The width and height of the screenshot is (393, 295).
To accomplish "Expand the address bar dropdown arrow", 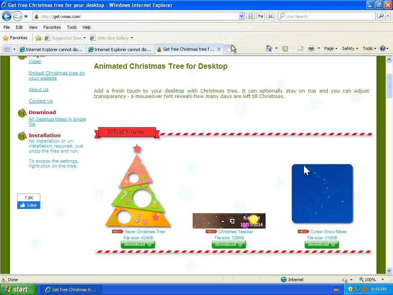I will click(241, 17).
